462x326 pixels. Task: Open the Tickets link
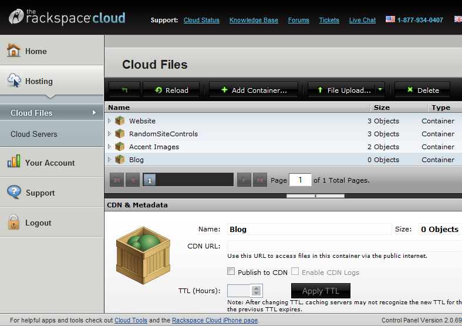(329, 20)
